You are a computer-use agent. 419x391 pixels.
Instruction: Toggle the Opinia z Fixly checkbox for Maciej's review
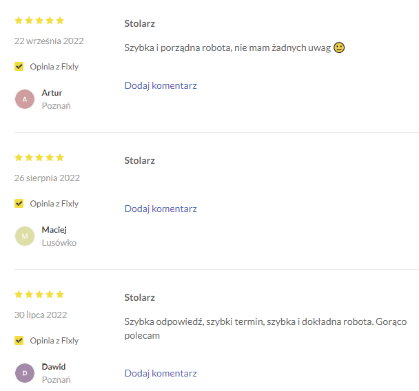click(x=19, y=204)
